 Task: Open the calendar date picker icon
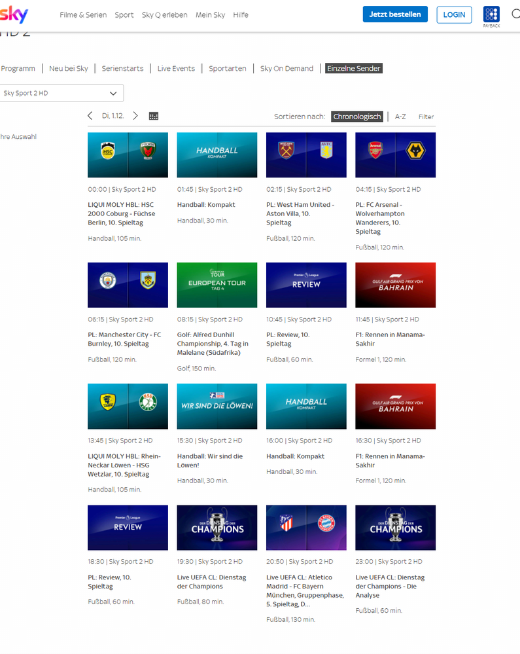(x=153, y=117)
